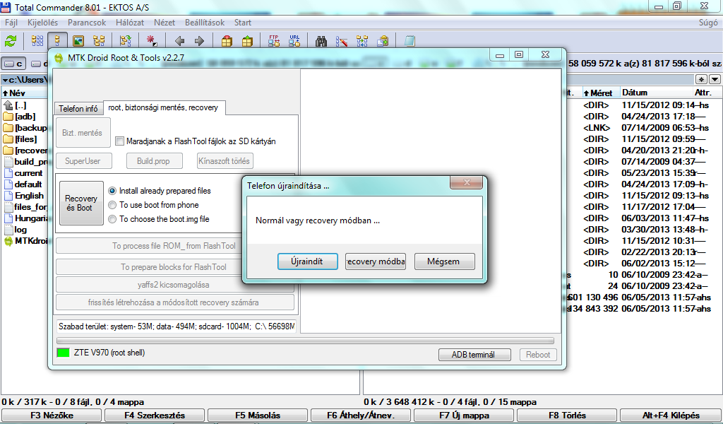Switch to brief file names view icon
Screen dimensions: 723x424
pyautogui.click(x=37, y=41)
